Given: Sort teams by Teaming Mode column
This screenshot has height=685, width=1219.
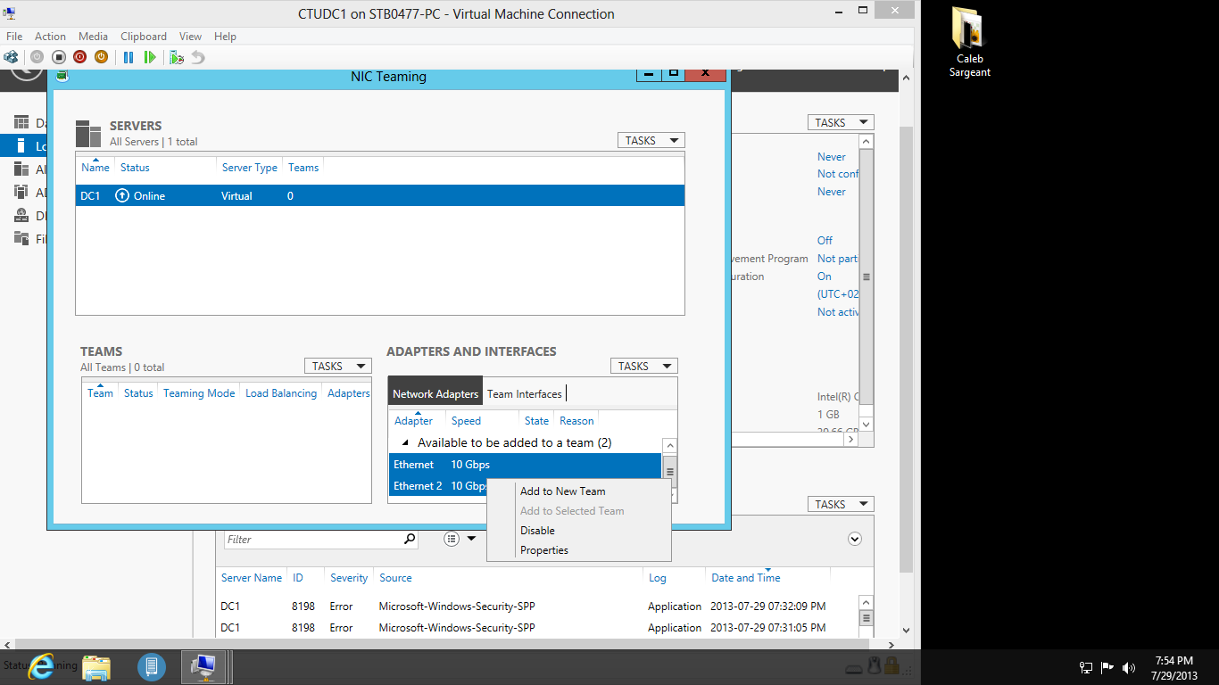Looking at the screenshot, I should point(199,393).
